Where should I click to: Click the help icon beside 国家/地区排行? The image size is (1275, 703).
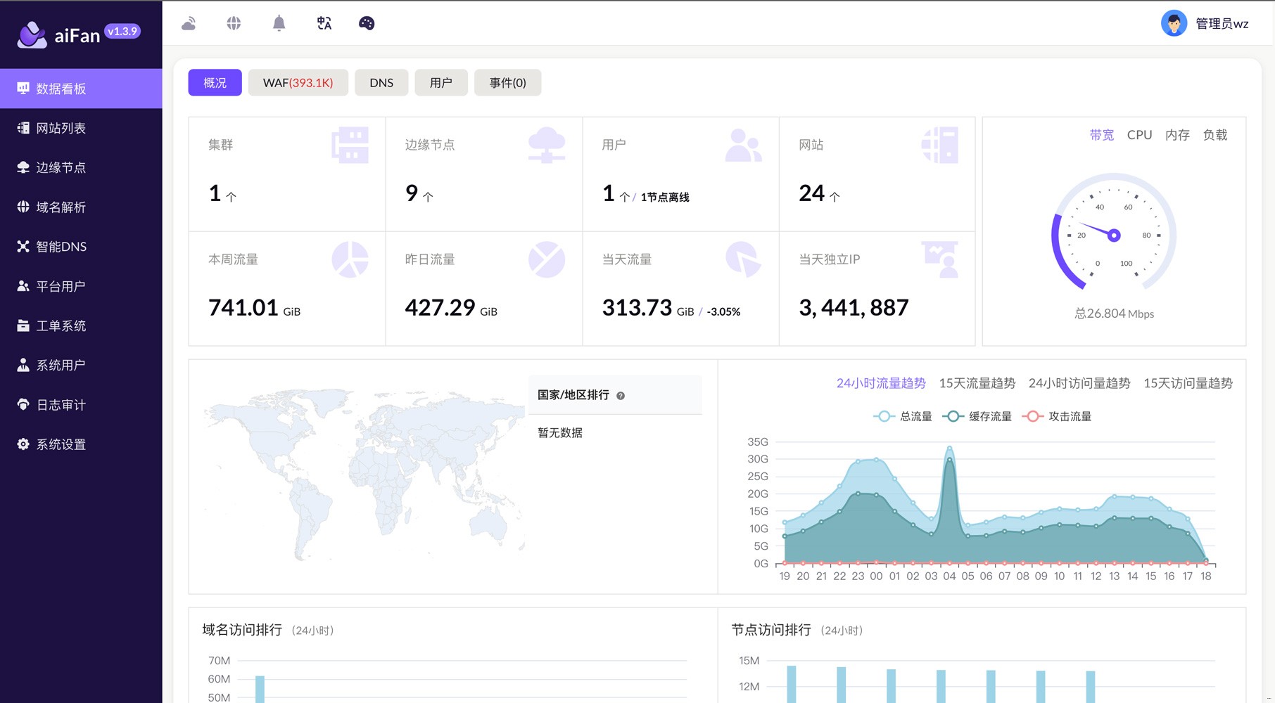621,396
